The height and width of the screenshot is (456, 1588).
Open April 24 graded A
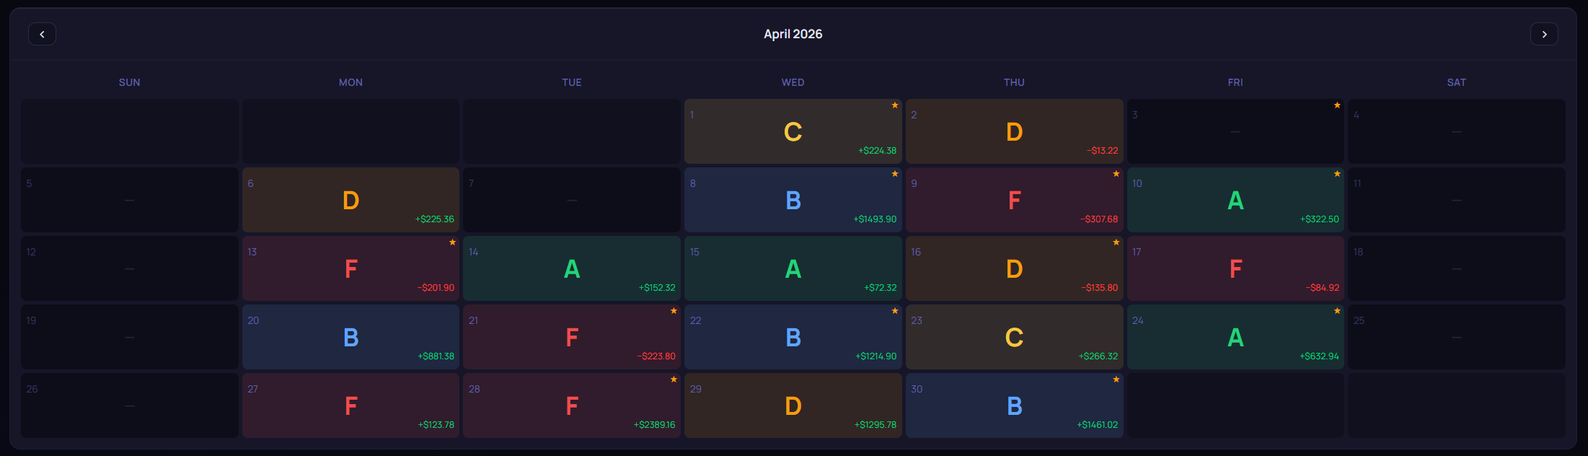[1235, 337]
